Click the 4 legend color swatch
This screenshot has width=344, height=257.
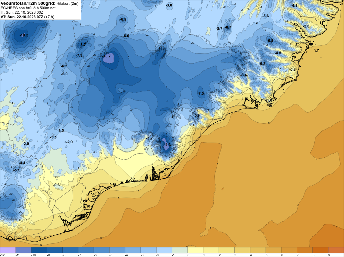click(x=258, y=250)
